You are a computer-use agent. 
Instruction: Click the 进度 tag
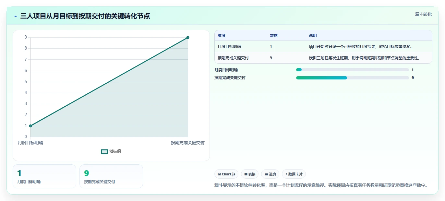pos(270,174)
